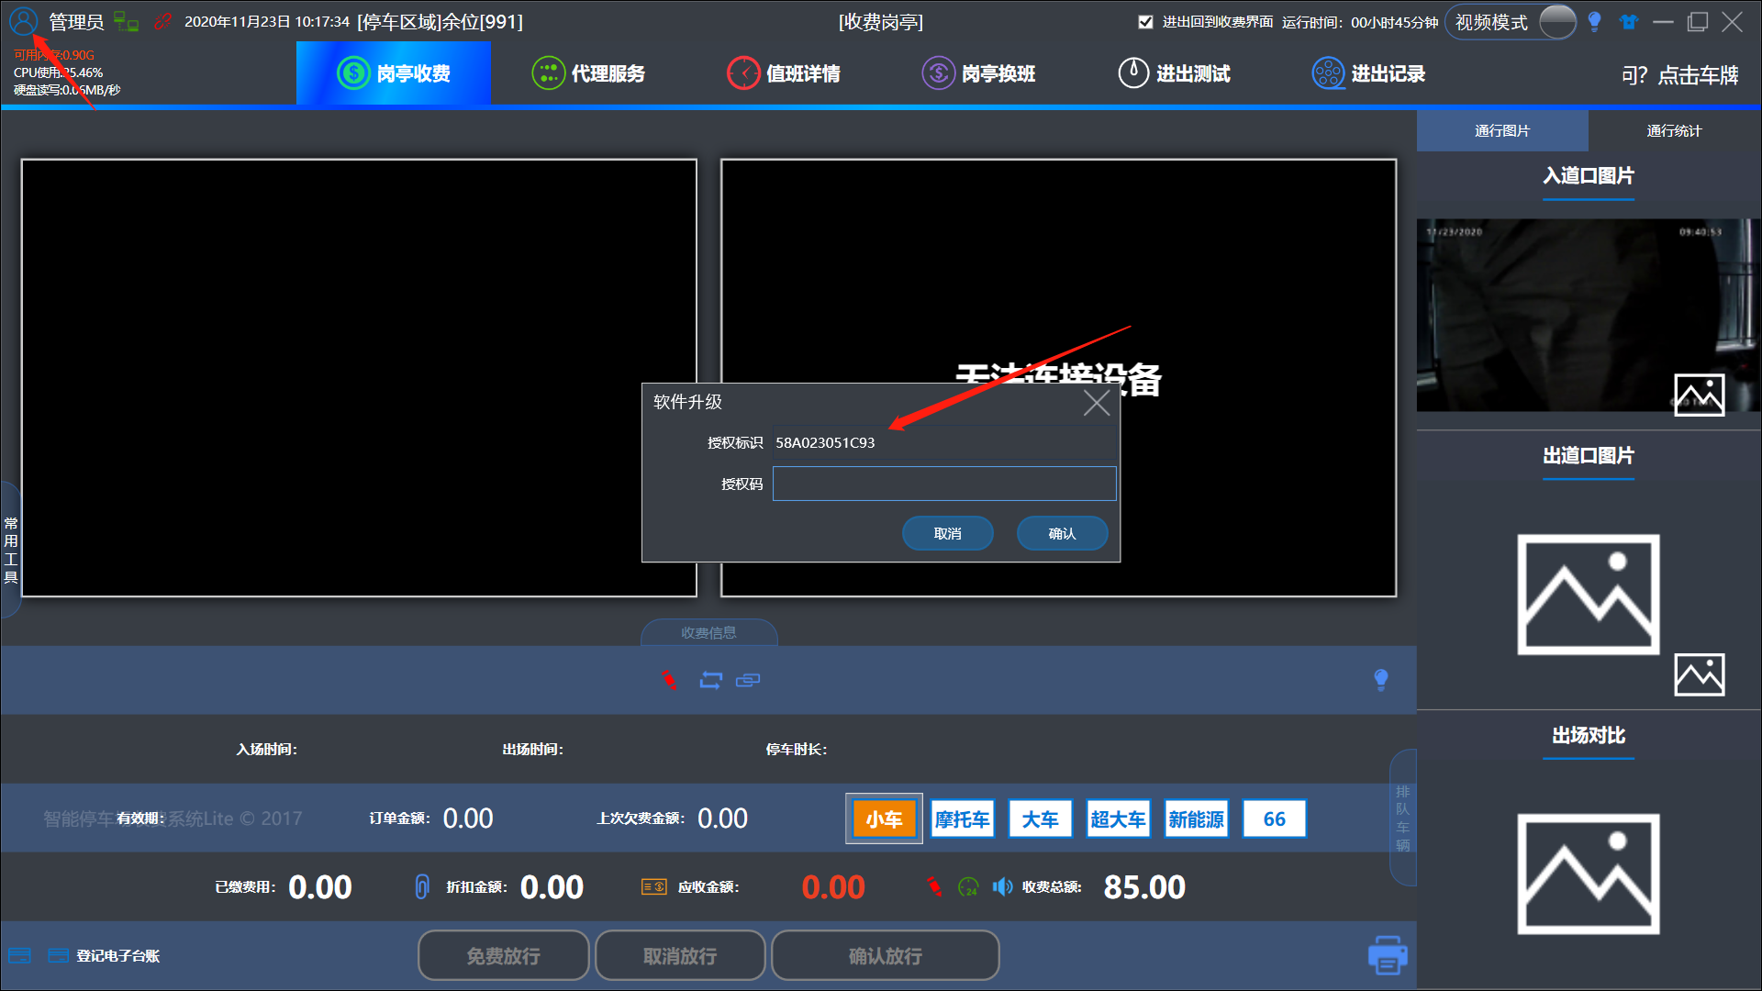The width and height of the screenshot is (1762, 991).
Task: Click the red pen icon beside 收费总额
Action: tap(934, 886)
